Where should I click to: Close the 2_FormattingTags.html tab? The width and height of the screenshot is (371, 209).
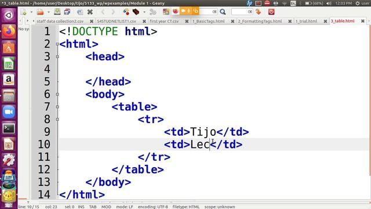[x=290, y=21]
